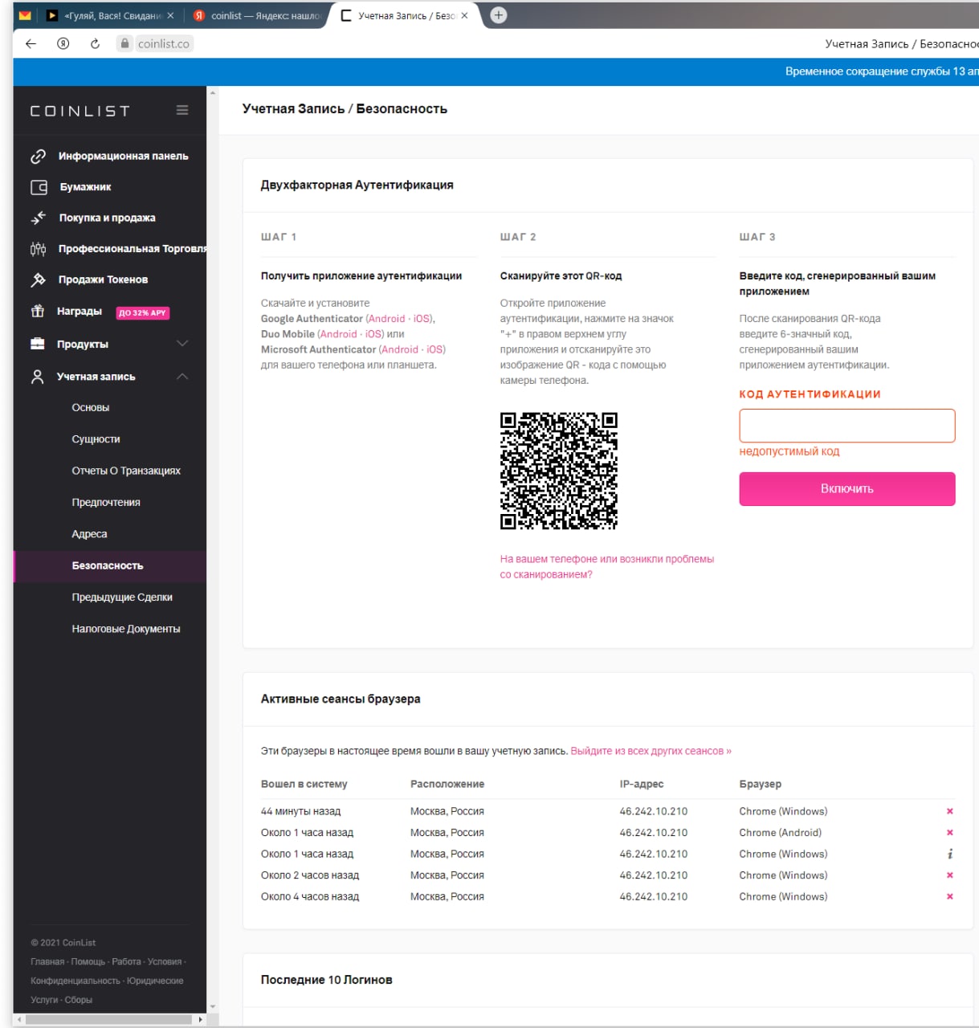Image resolution: width=979 pixels, height=1028 pixels.
Task: Open Отчеты О Транзакциях
Action: pyautogui.click(x=126, y=471)
